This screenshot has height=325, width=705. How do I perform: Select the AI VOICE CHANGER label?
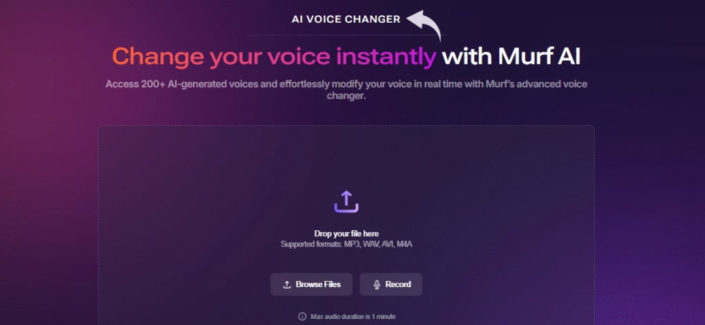pos(346,19)
